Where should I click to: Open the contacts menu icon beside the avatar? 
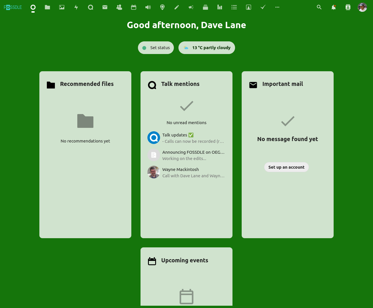coord(348,7)
